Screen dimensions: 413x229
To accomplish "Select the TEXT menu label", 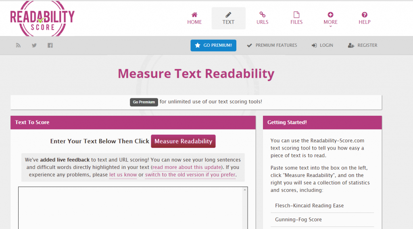I will coord(228,22).
